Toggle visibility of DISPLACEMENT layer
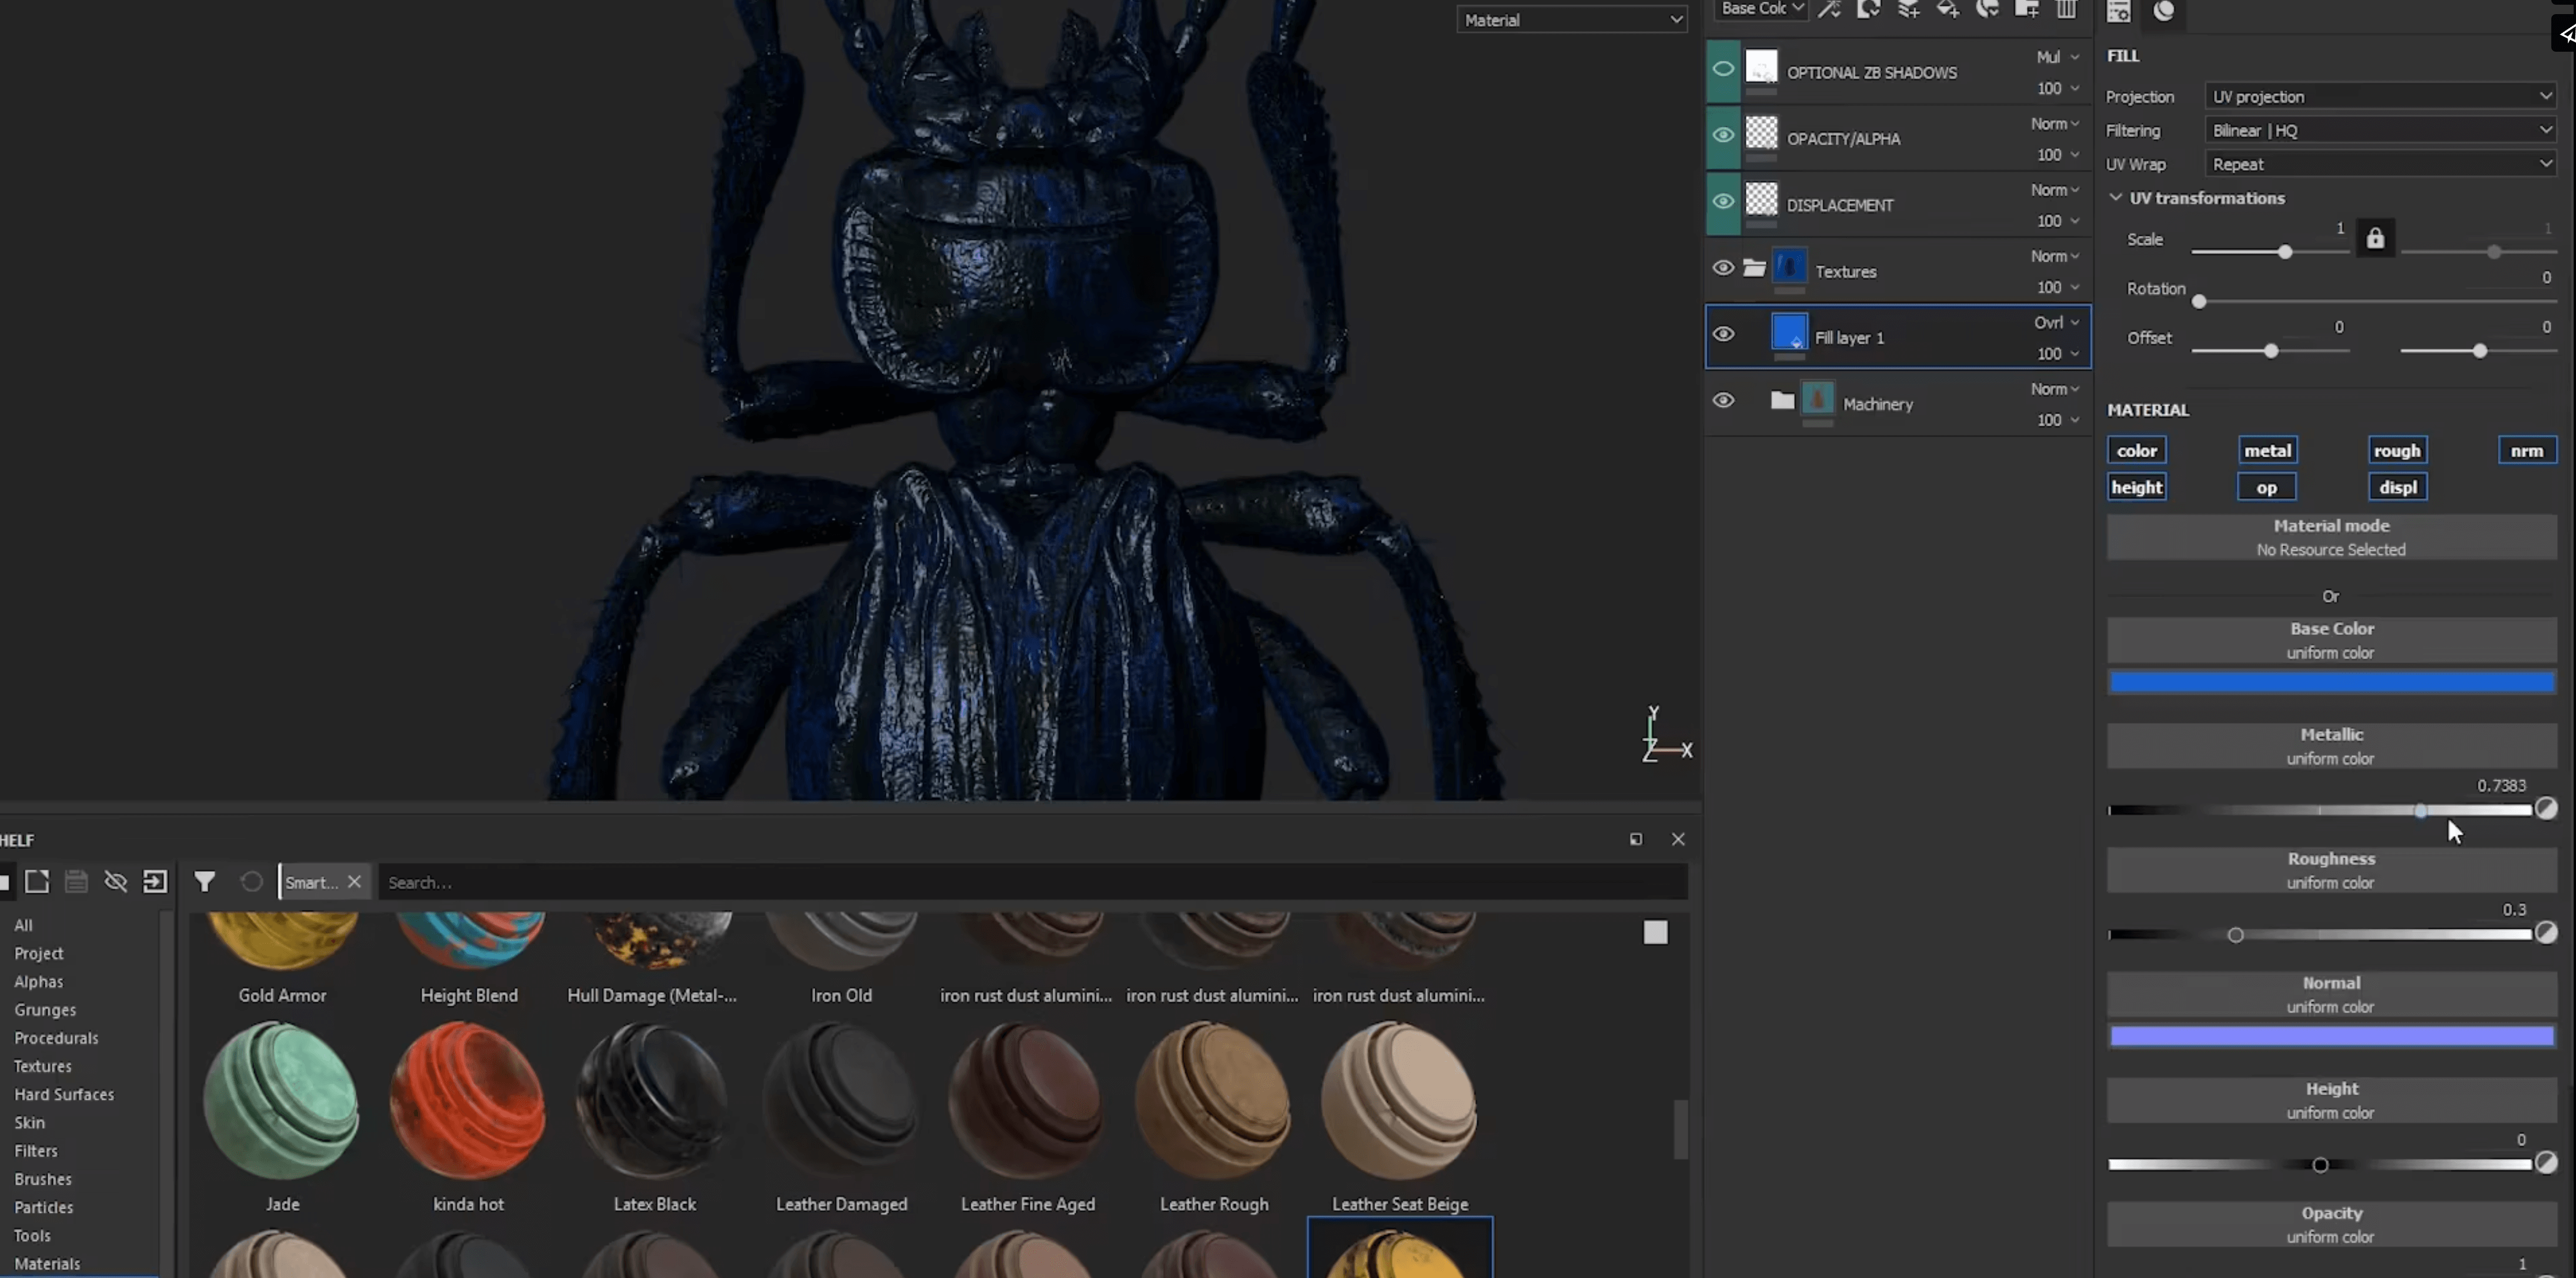2576x1278 pixels. (x=1723, y=201)
